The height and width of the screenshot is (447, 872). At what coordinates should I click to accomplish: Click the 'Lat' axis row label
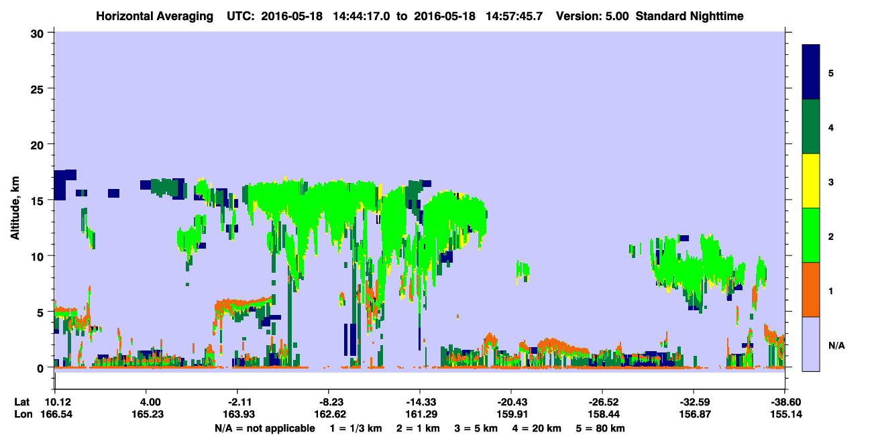click(22, 401)
